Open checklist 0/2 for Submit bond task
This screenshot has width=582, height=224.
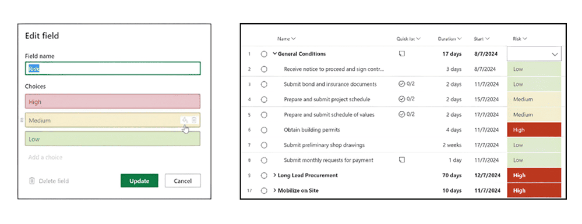[407, 84]
